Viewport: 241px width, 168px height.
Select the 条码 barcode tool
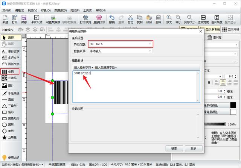coord(11,71)
